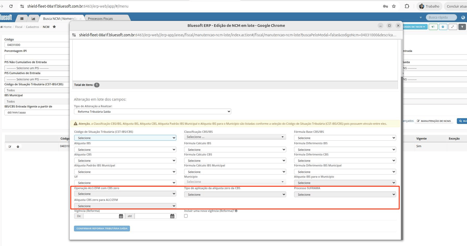The image size is (467, 246).
Task: Expand the Código de Situação Tributária (CST-IBS/CBS) select
Action: [125, 138]
